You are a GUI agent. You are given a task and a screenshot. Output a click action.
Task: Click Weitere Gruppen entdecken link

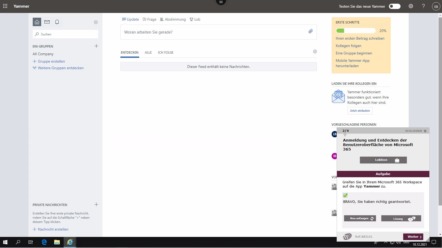click(58, 68)
